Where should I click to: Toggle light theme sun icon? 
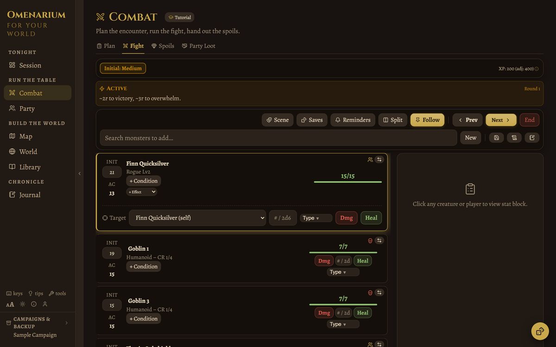pos(22,304)
